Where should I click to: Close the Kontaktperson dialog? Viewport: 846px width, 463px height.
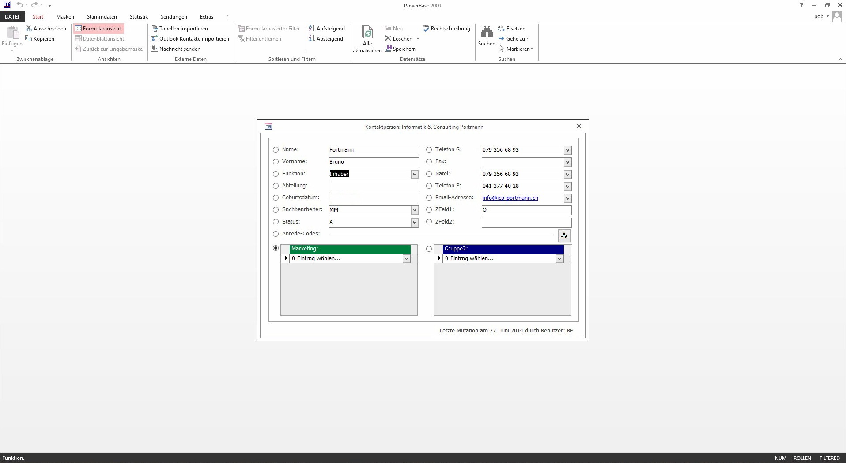click(x=579, y=126)
